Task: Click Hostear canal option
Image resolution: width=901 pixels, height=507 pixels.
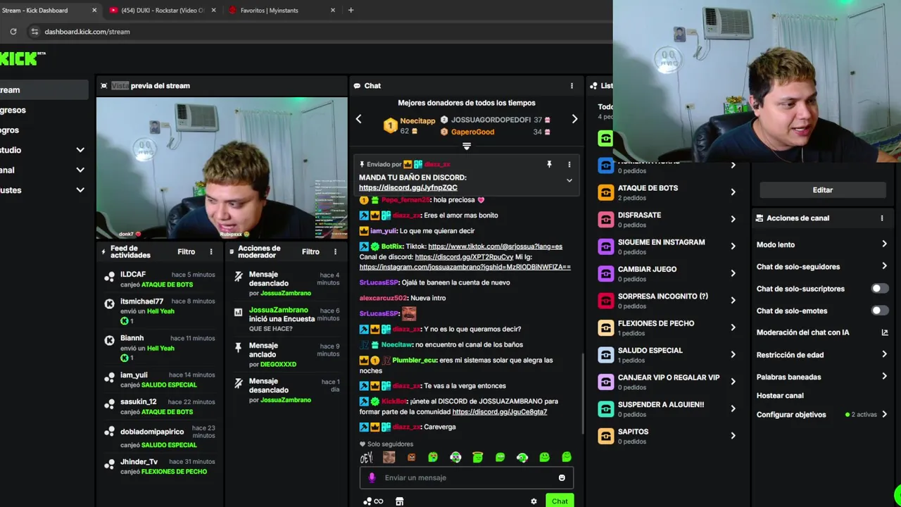Action: click(780, 396)
